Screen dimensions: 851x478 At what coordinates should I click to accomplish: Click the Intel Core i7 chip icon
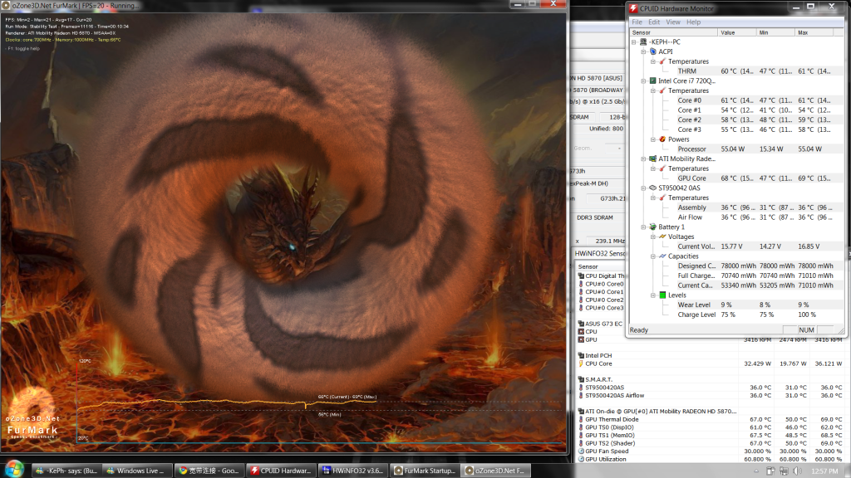coord(653,80)
